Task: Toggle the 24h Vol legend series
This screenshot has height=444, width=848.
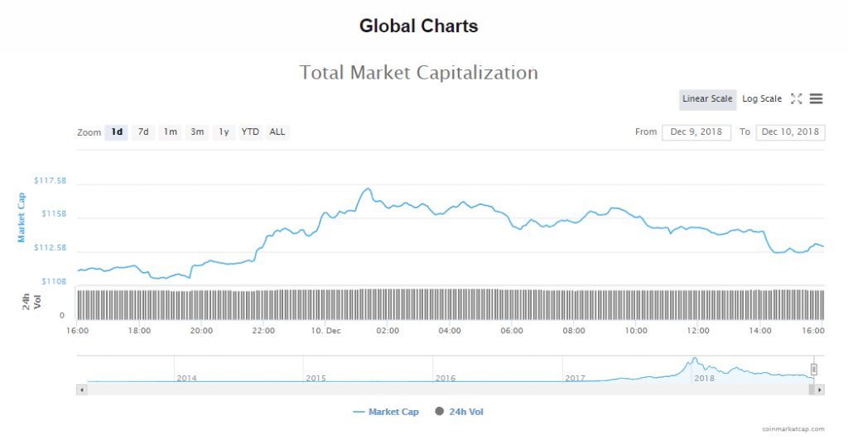Action: coord(459,412)
